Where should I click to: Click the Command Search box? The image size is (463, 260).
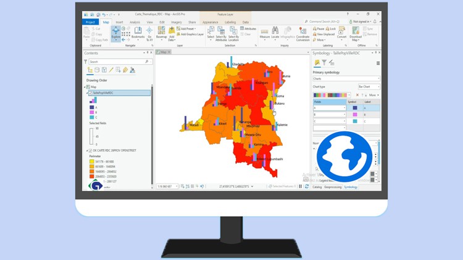tap(325, 22)
